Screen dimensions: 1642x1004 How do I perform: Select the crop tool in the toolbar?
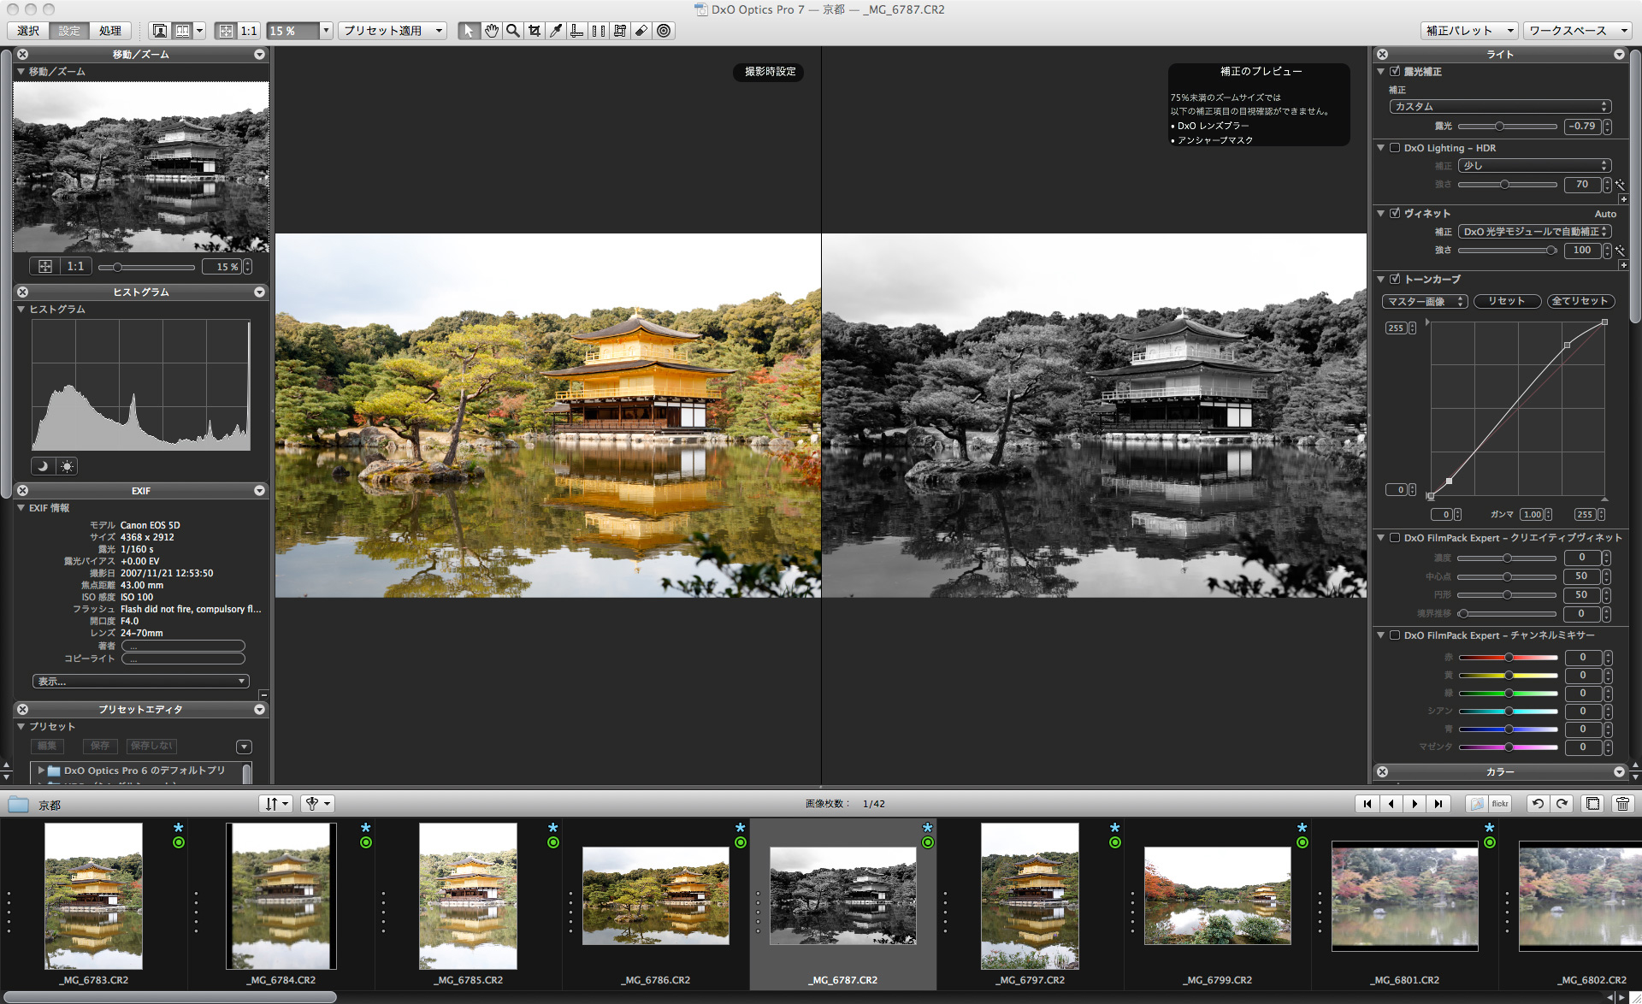click(x=534, y=31)
